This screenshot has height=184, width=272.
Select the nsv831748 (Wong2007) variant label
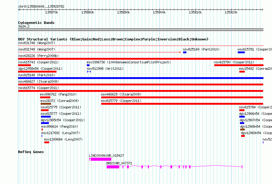pos(37,43)
